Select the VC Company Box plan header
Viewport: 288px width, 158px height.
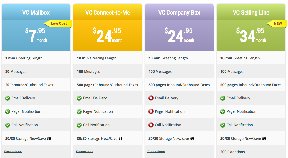[179, 12]
